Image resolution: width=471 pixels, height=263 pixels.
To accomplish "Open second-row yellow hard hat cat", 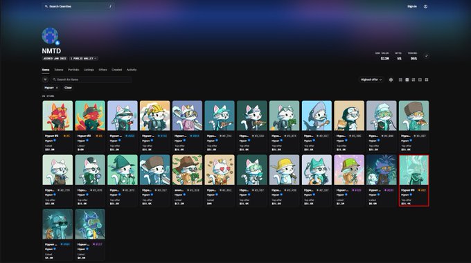I will click(x=284, y=170).
